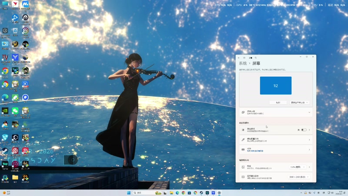Open the duplicate-displays dropdown beside identify
The width and height of the screenshot is (348, 196).
[299, 103]
